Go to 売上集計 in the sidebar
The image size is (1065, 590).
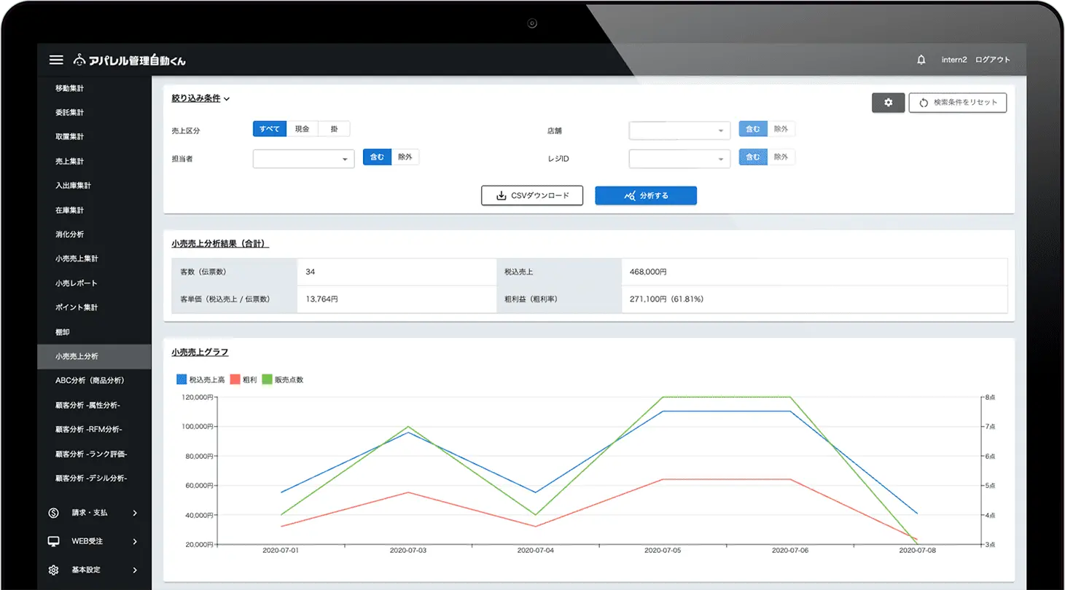tap(70, 161)
